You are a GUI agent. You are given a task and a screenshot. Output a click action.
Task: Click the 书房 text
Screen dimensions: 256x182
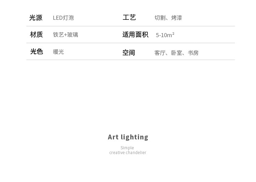tap(193, 53)
